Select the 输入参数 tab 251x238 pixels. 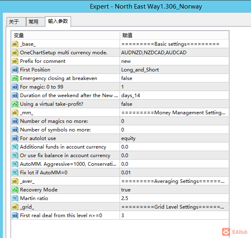click(58, 21)
